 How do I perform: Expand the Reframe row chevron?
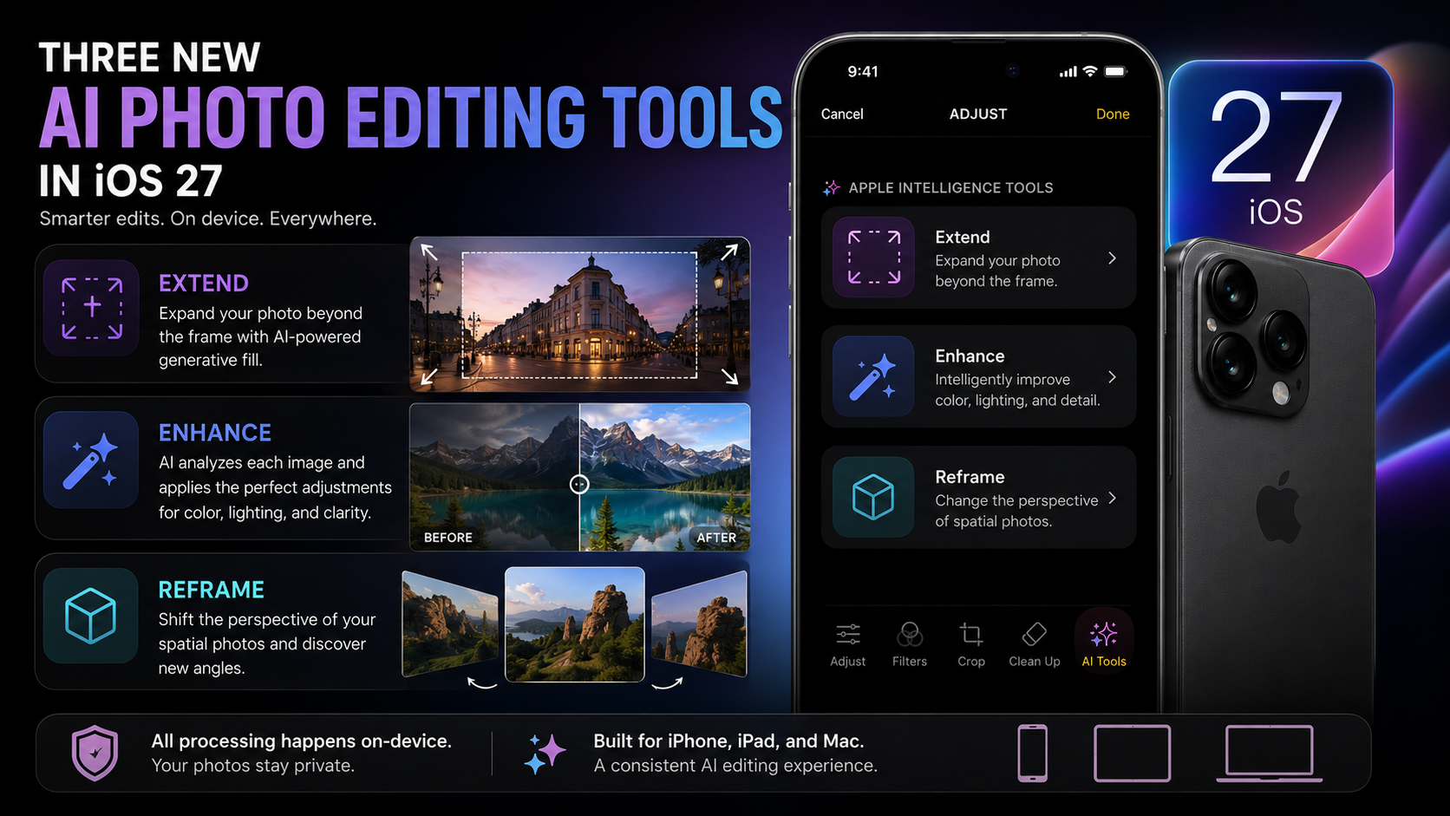click(x=1112, y=498)
